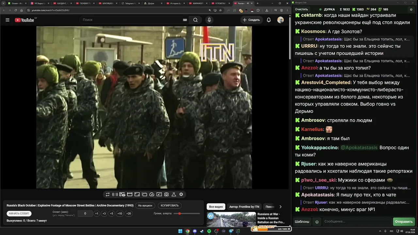The image size is (418, 235).
Task: Click НАЧАТЬ СПЛИТ button
Action: (x=19, y=213)
